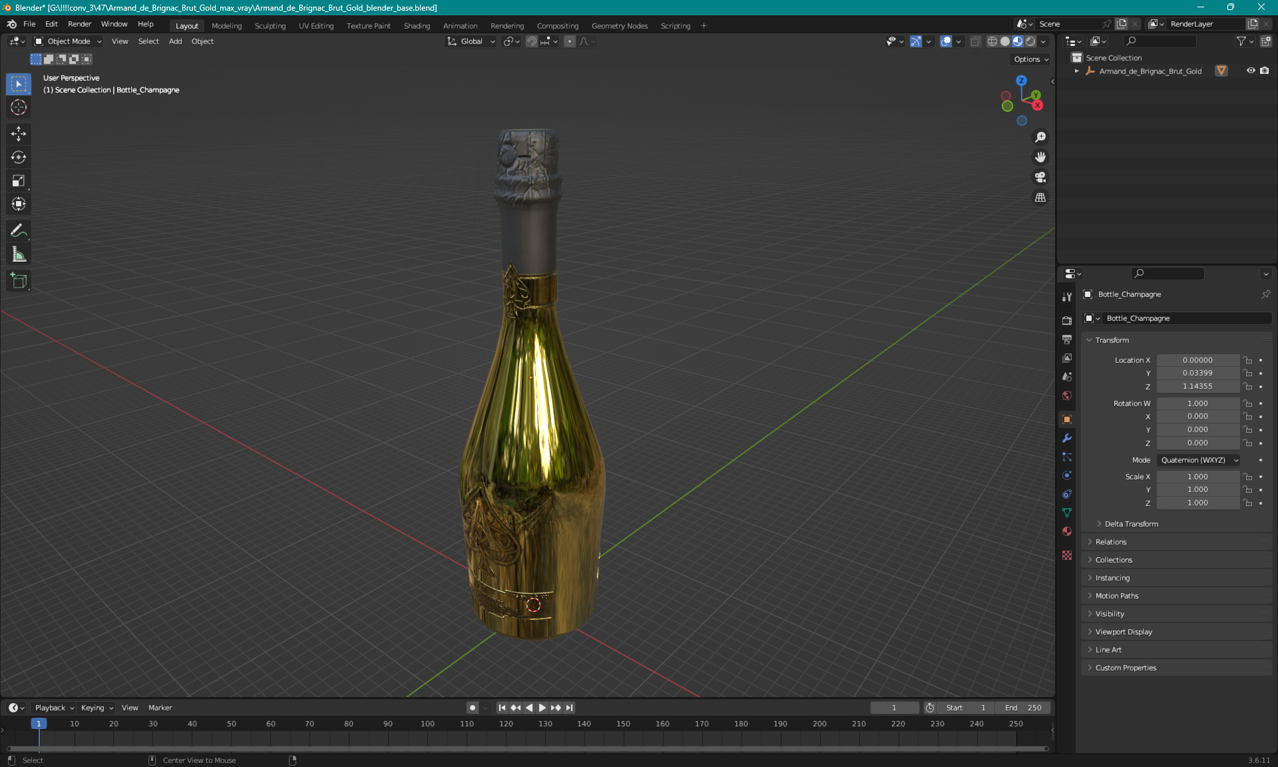Switch to the Shading workspace tab

pyautogui.click(x=417, y=26)
